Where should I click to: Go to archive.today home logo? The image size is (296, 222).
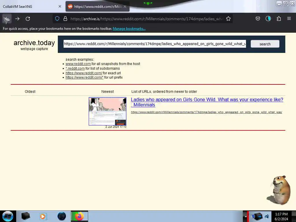tap(34, 43)
